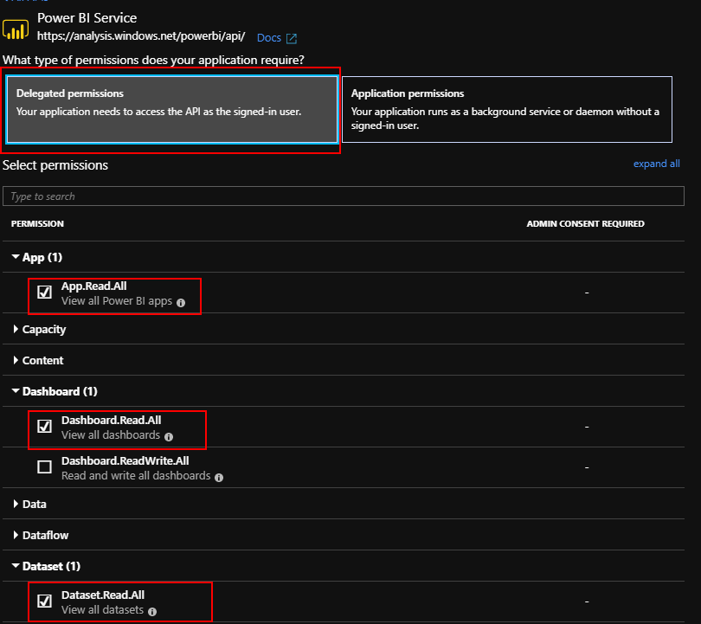Click info icon next to View all datasets
Screen dimensions: 701x624
coord(152,612)
